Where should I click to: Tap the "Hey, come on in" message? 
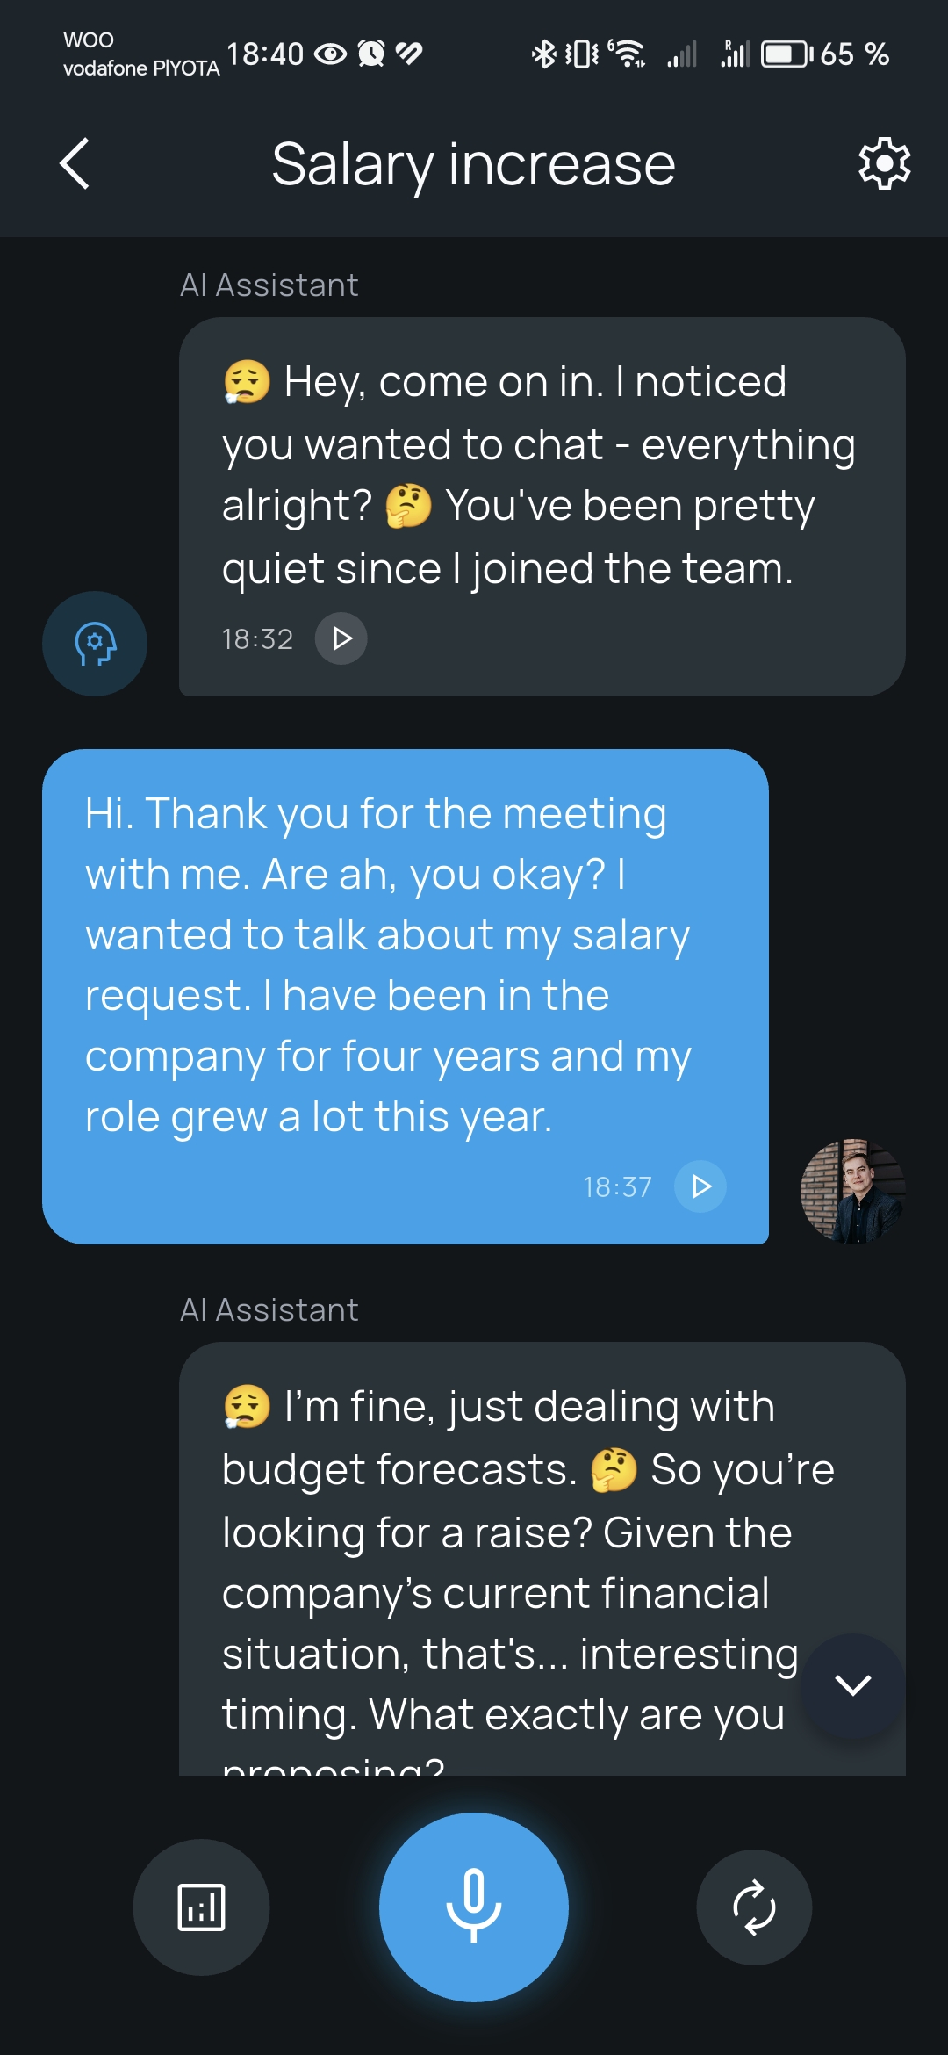point(541,474)
